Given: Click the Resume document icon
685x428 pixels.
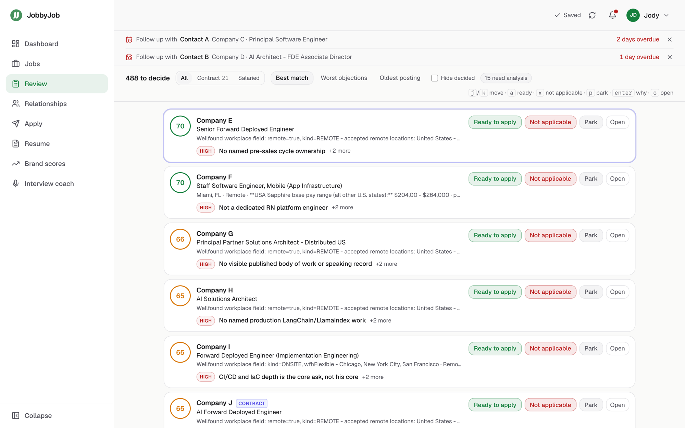Looking at the screenshot, I should point(15,143).
